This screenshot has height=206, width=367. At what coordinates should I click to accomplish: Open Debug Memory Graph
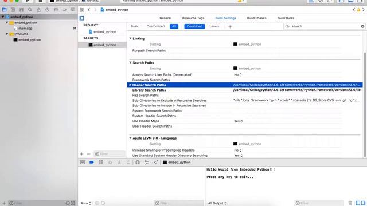tap(147, 162)
